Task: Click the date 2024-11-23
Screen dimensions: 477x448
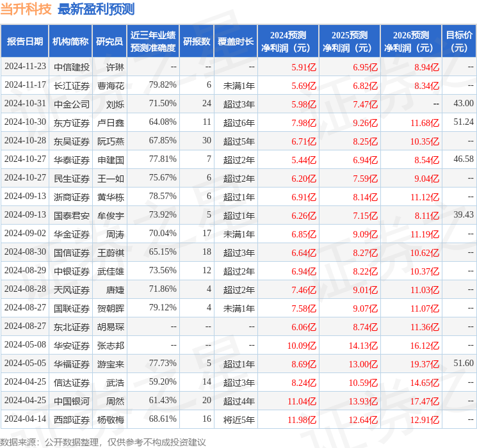Action: [x=25, y=66]
